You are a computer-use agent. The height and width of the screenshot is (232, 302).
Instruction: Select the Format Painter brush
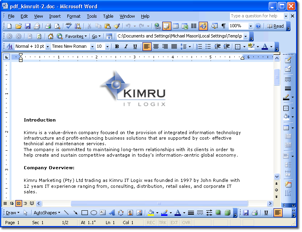tap(117, 26)
